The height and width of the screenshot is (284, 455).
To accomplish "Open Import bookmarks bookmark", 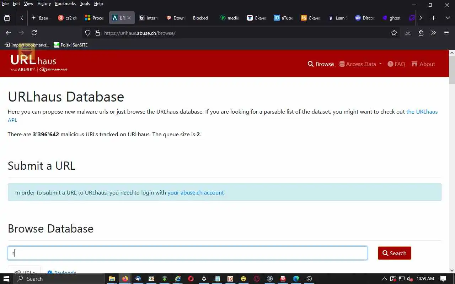I will [27, 45].
